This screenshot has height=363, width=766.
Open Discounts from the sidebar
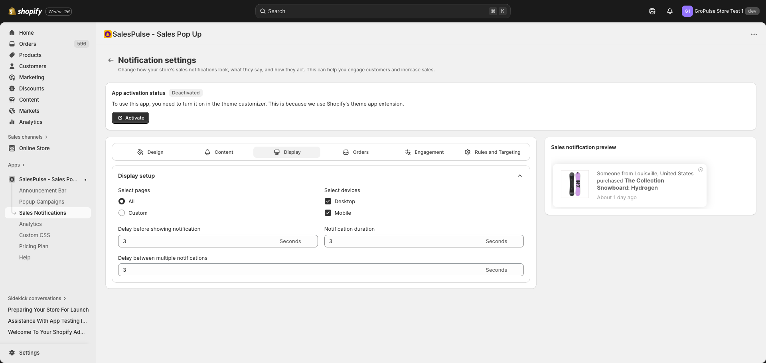click(32, 88)
